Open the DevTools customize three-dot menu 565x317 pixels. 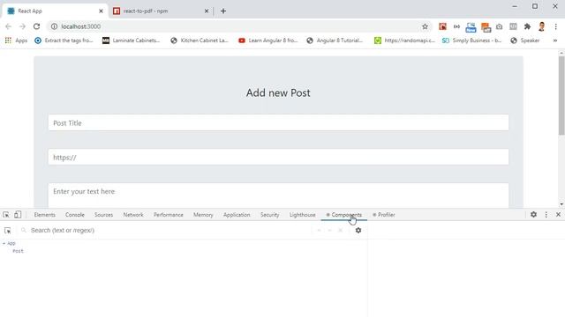[546, 215]
